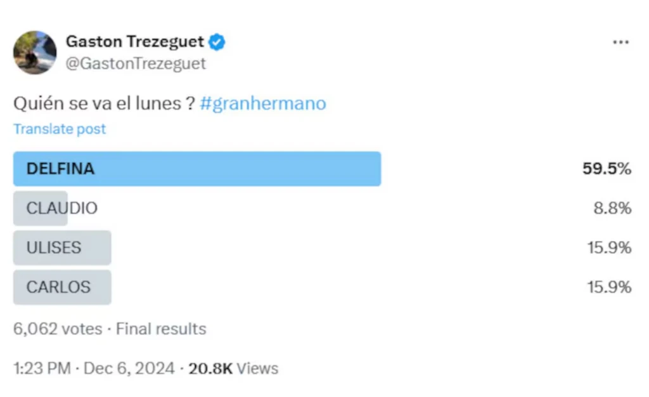Open the @GastonTrezeguet handle link
Viewport: 649px width, 397px height.
(x=136, y=64)
